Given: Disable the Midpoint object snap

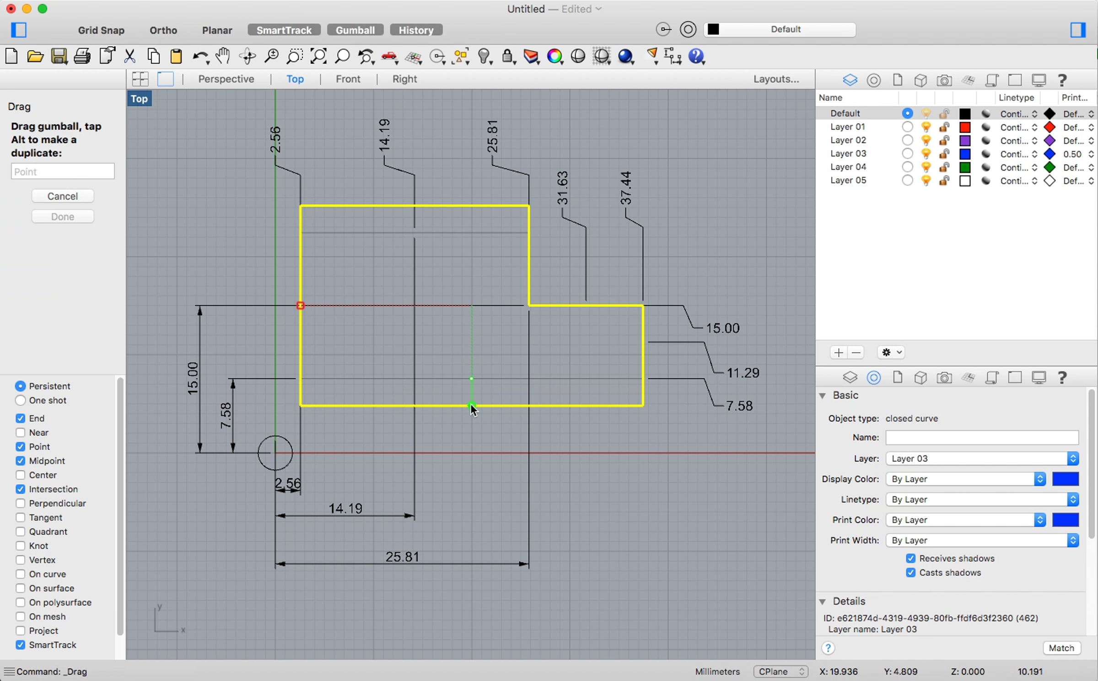Looking at the screenshot, I should pyautogui.click(x=20, y=461).
